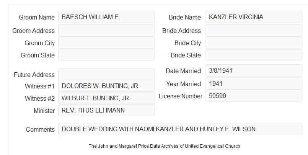Click the Bride State field
This screenshot has width=308, height=155.
tap(254, 55)
